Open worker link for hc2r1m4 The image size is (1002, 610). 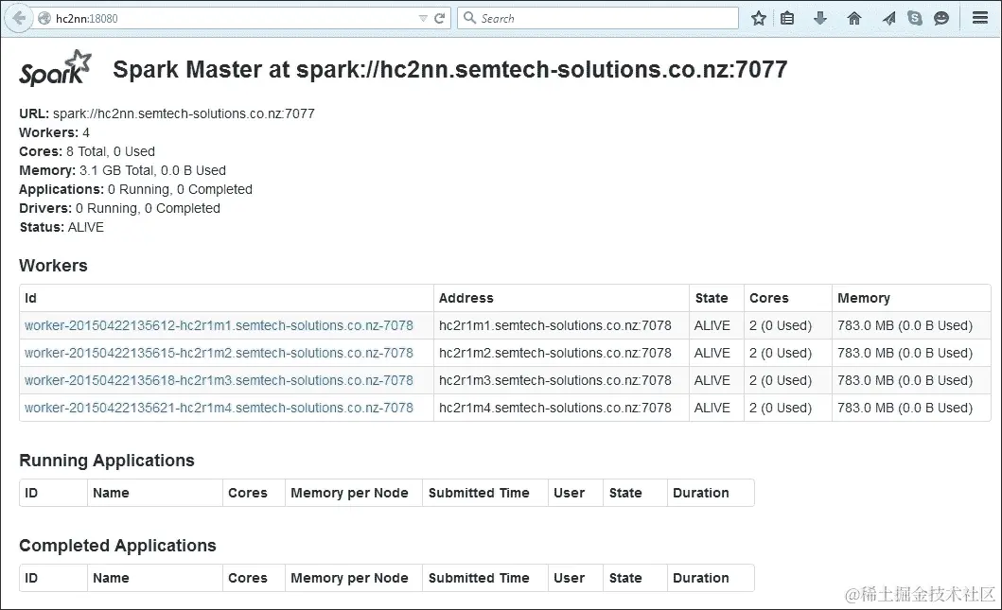[219, 409]
